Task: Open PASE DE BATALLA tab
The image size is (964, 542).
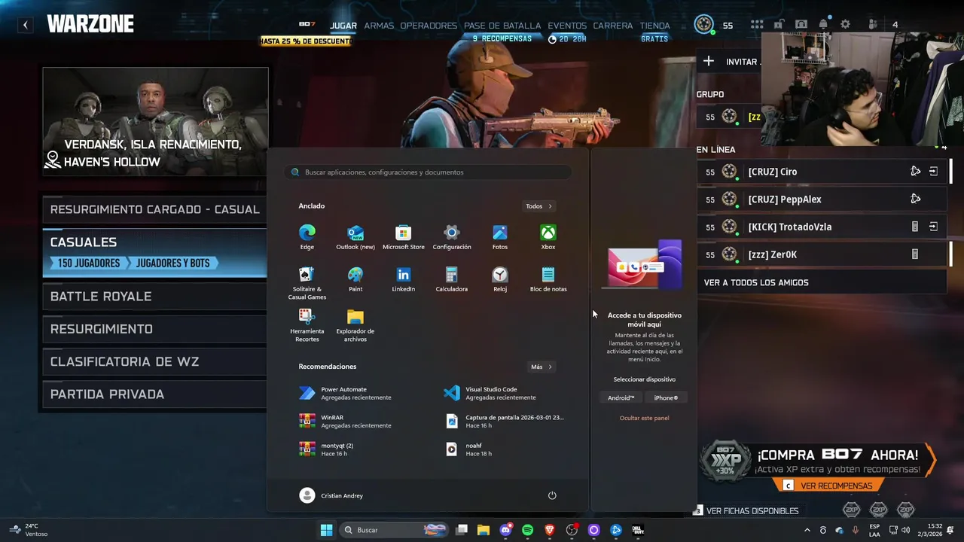Action: (502, 26)
